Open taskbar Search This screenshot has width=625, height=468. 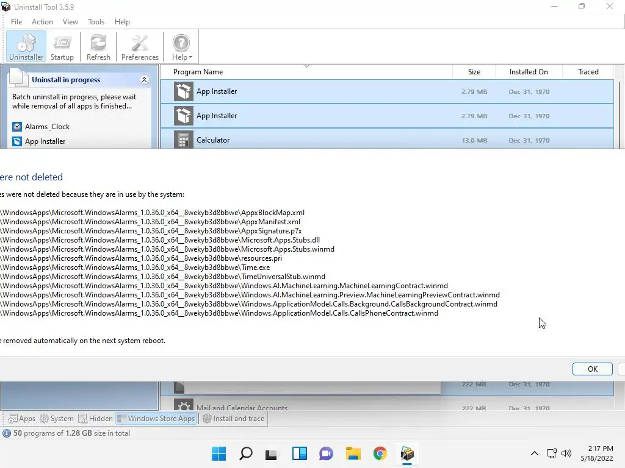245,453
